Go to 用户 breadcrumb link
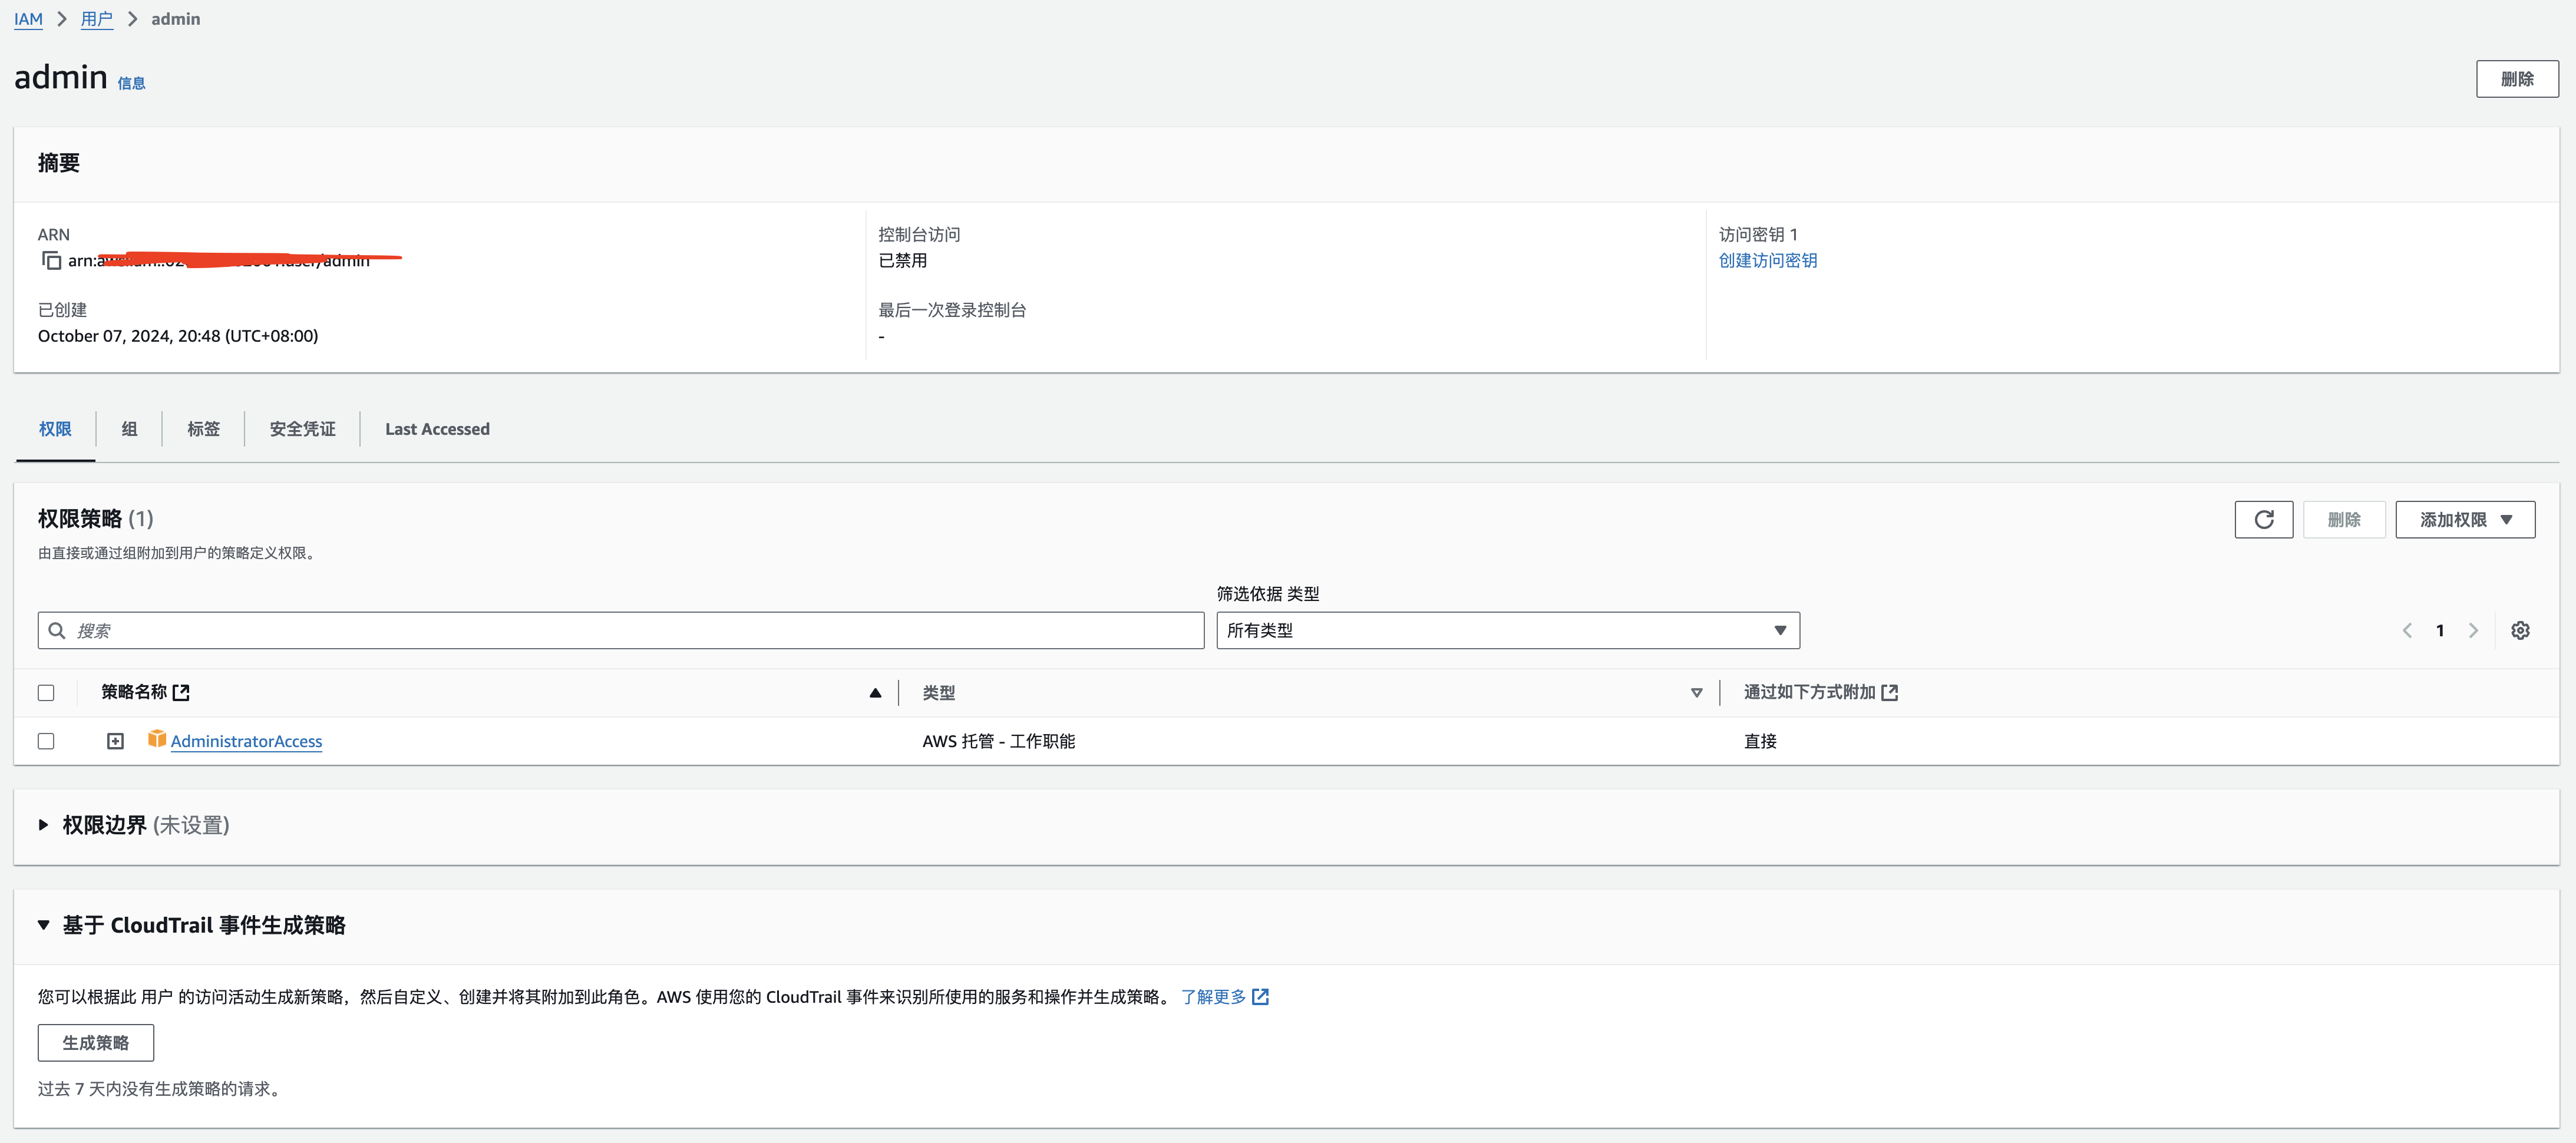The height and width of the screenshot is (1143, 2576). pos(96,19)
